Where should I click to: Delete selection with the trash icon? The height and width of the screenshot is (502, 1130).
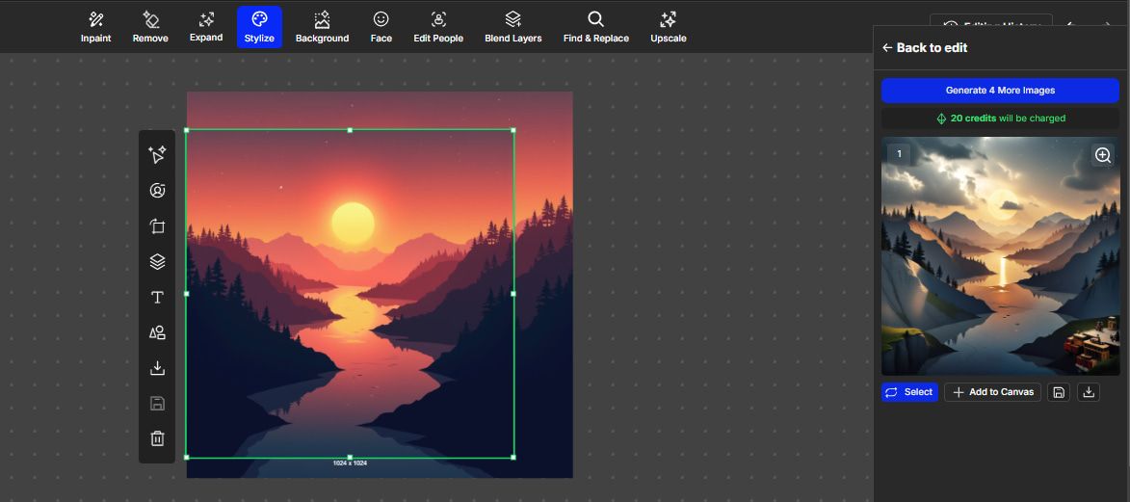tap(157, 438)
